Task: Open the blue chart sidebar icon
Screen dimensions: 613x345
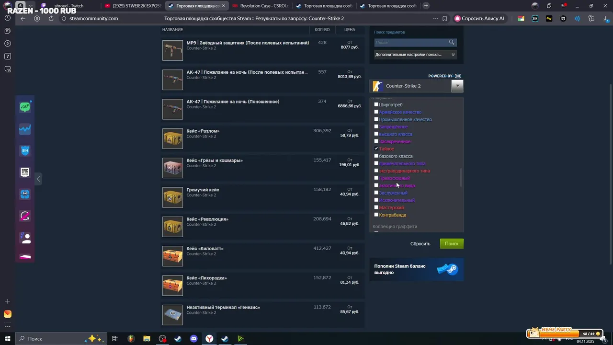Action: (x=25, y=129)
